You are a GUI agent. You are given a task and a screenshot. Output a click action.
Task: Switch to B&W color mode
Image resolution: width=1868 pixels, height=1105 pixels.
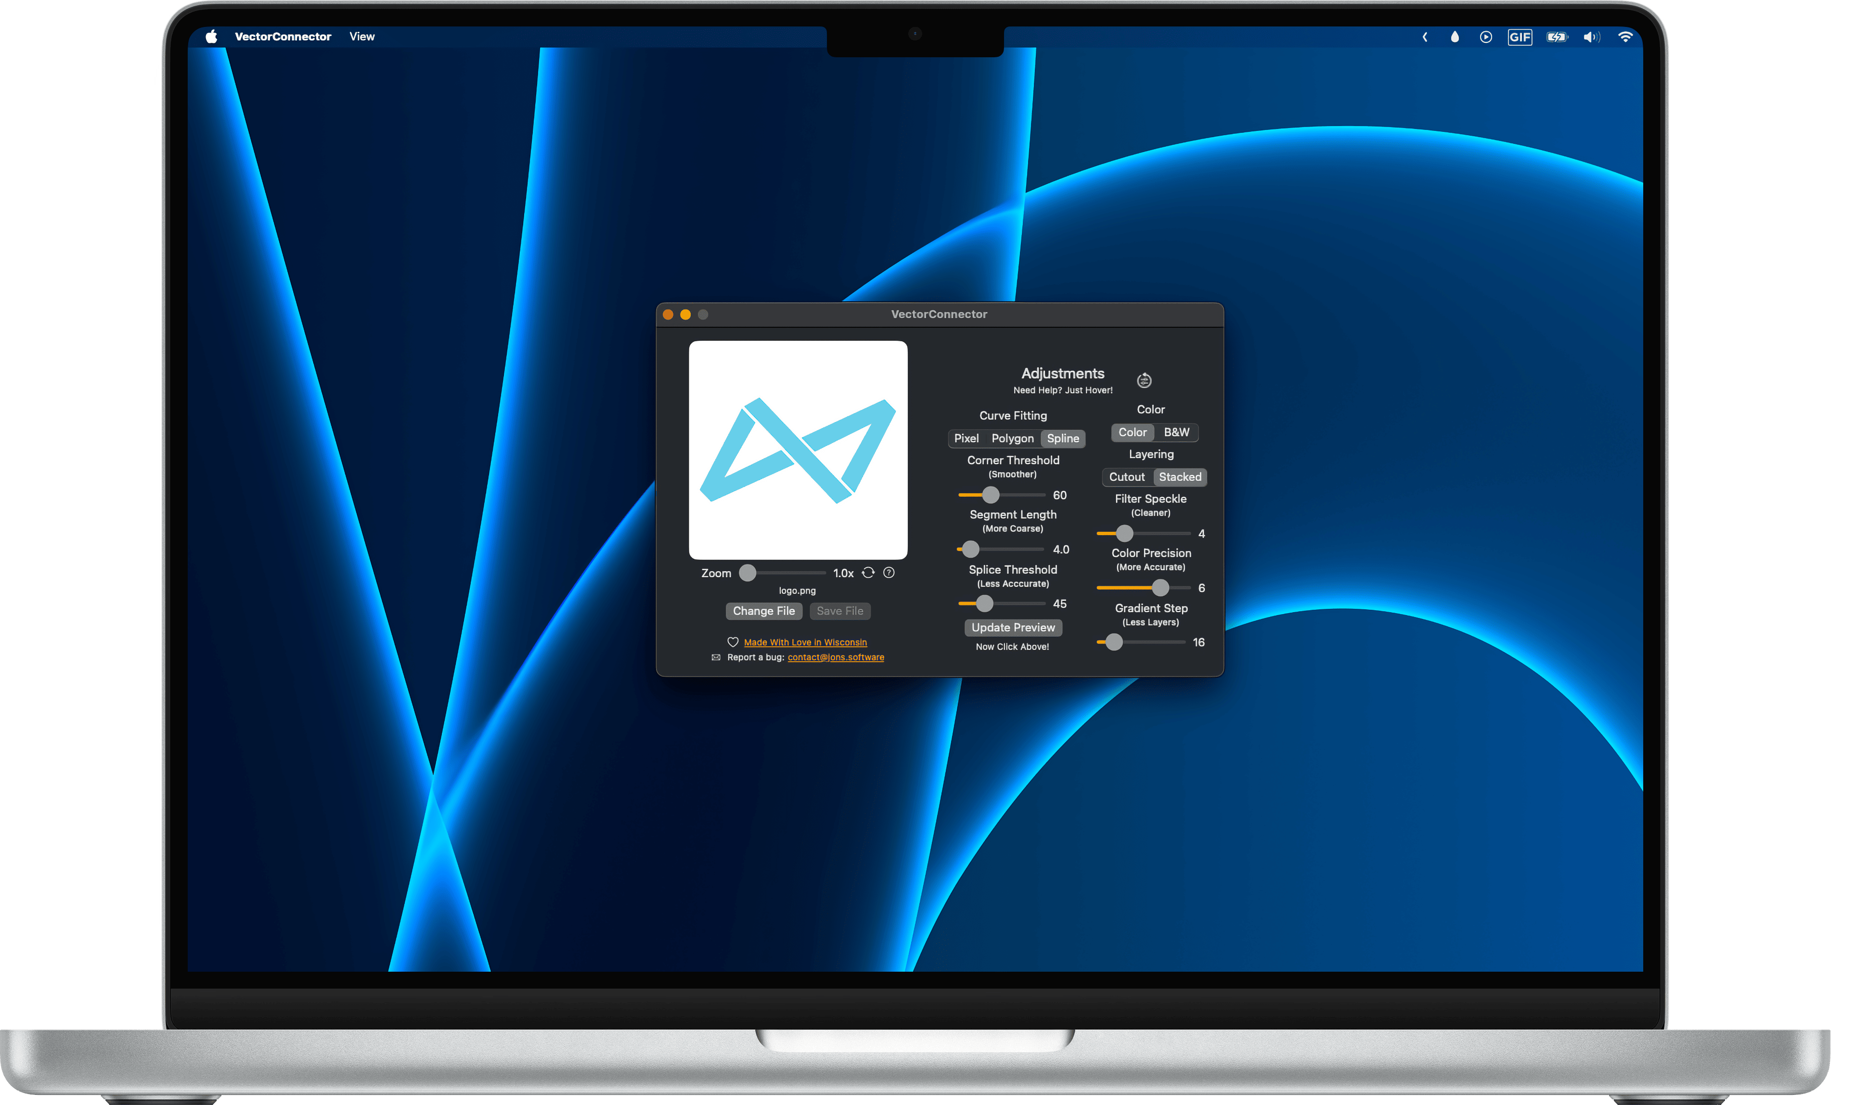1176,433
